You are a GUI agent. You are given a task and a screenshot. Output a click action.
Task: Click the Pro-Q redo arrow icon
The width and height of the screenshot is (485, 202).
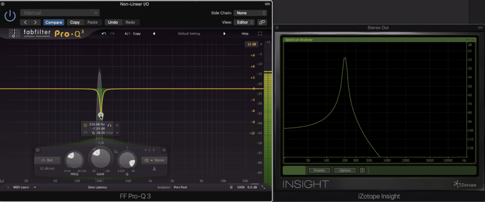(x=112, y=34)
